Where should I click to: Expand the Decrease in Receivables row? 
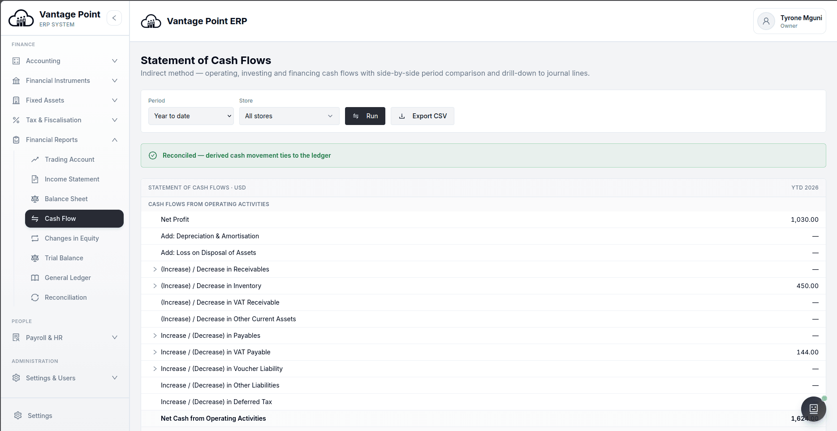(x=155, y=269)
